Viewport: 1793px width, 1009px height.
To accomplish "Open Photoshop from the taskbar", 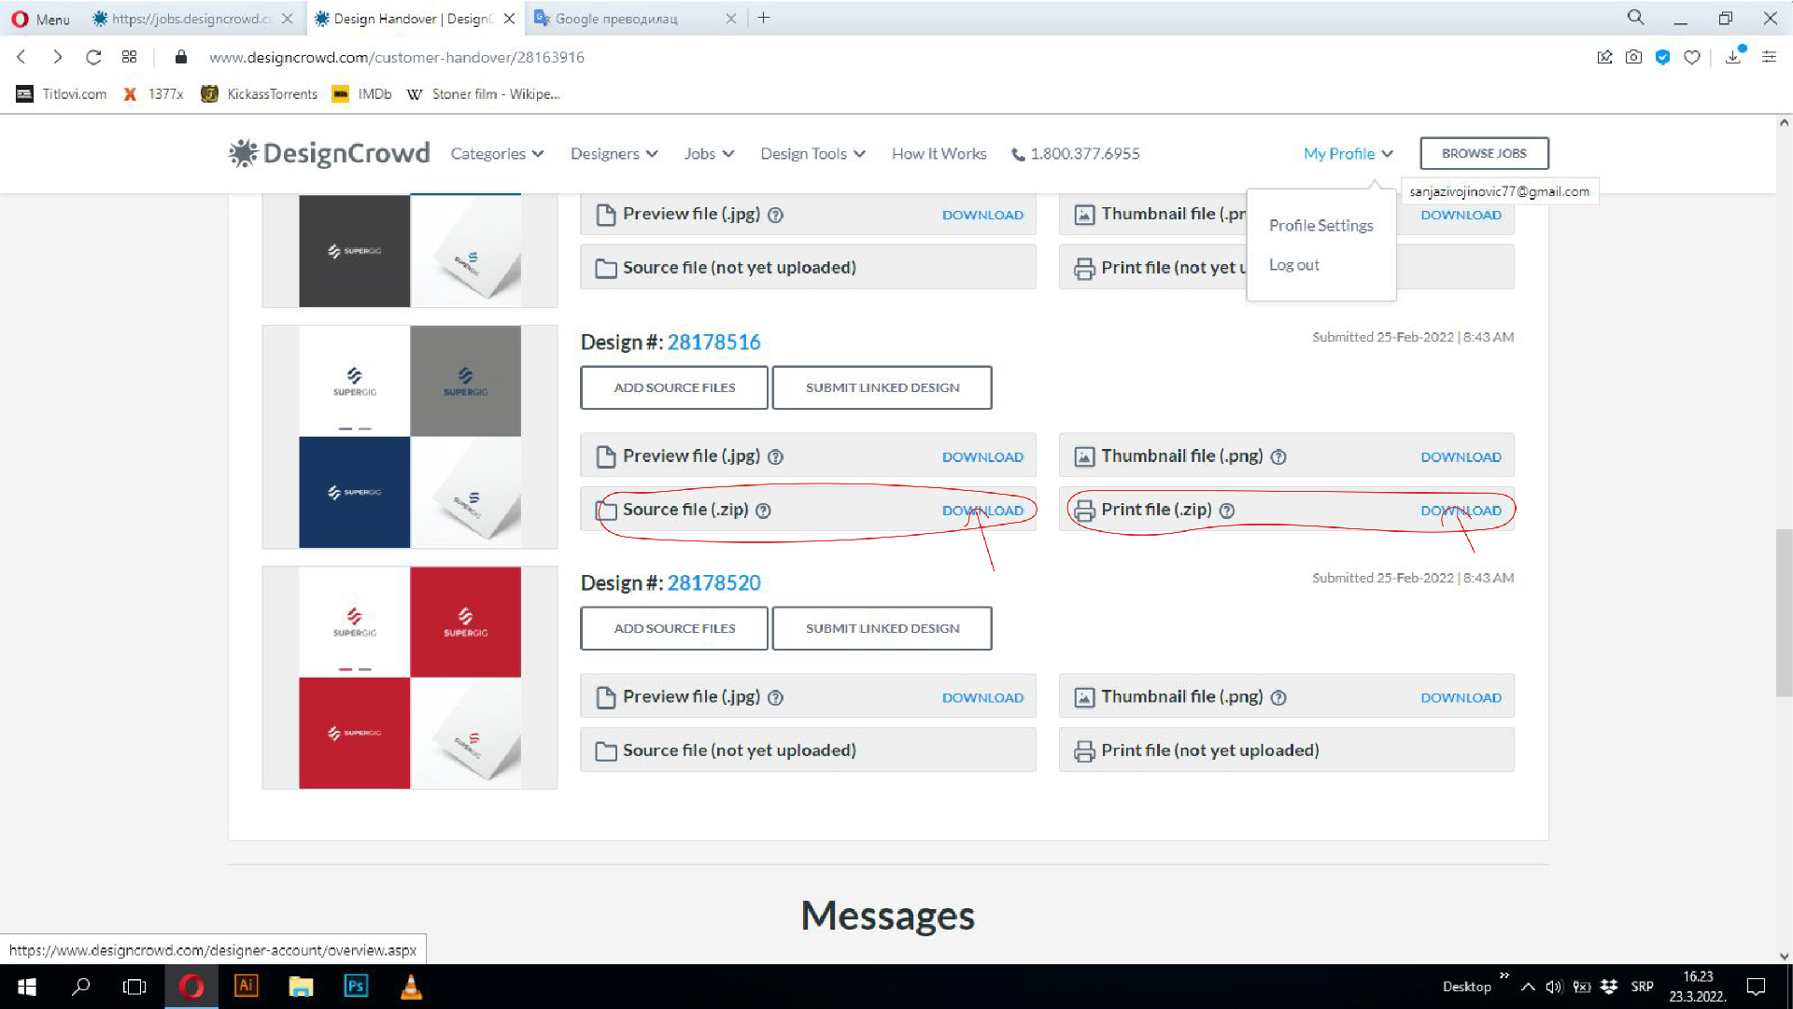I will (356, 986).
